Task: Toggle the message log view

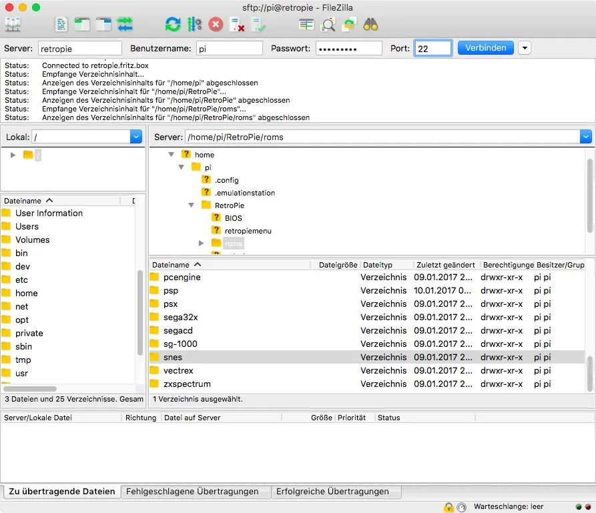Action: 61,24
